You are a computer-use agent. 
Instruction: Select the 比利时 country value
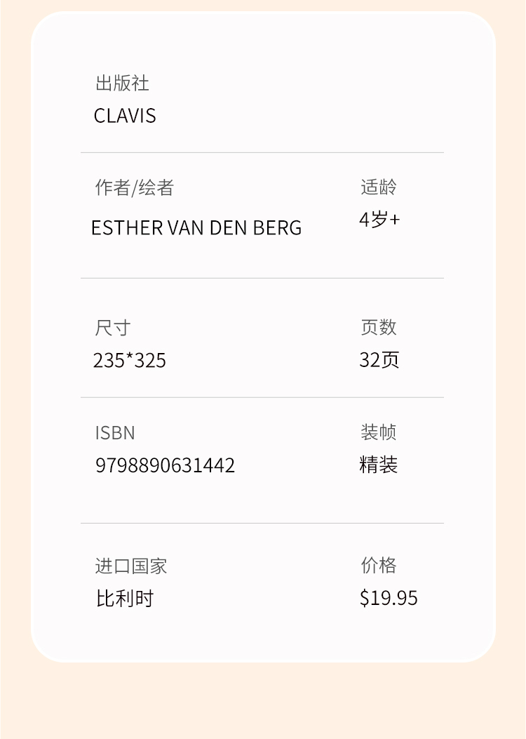point(124,598)
